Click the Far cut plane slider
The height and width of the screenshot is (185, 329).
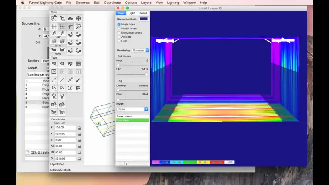pyautogui.click(x=132, y=74)
